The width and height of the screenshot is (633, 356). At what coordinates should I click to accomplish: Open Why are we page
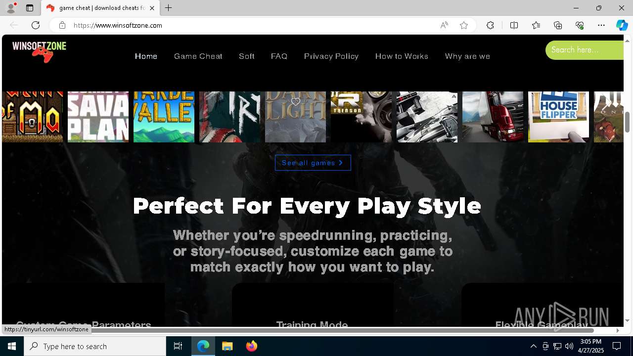467,56
